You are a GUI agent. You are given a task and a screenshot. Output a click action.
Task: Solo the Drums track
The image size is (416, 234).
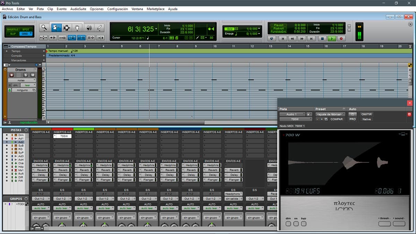(26, 75)
